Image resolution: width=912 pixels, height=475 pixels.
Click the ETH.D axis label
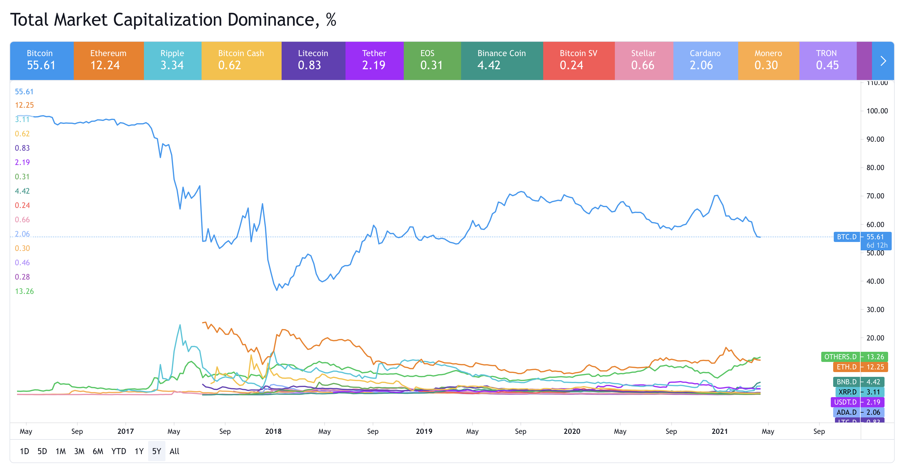point(847,367)
